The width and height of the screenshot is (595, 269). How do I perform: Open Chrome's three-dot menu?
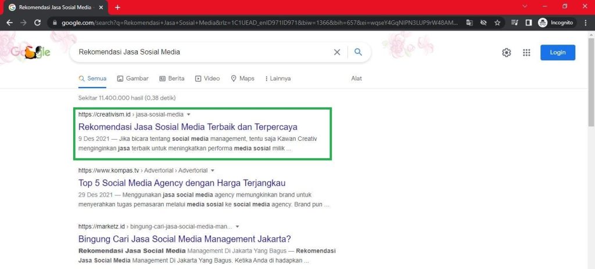pyautogui.click(x=586, y=23)
